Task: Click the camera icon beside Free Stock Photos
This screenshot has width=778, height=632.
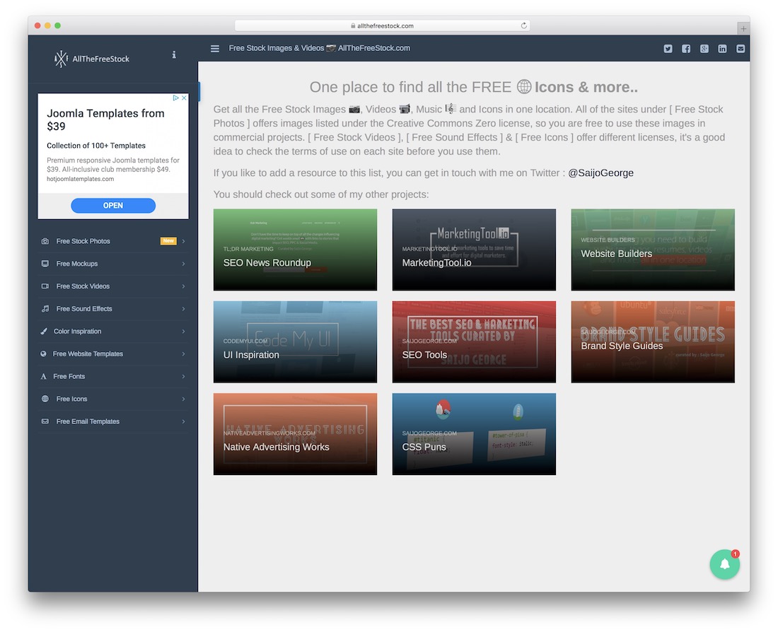Action: [45, 241]
